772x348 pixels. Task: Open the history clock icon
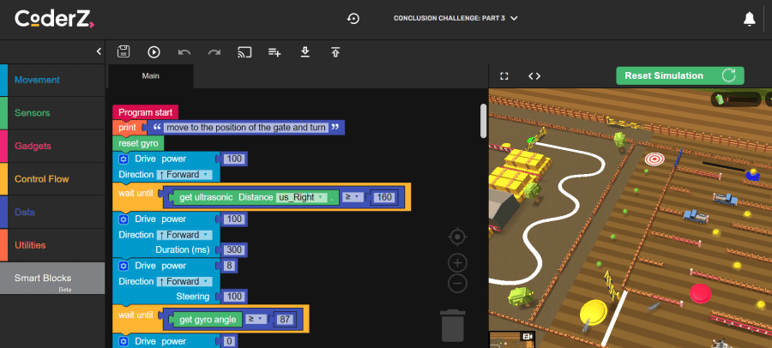coord(353,19)
